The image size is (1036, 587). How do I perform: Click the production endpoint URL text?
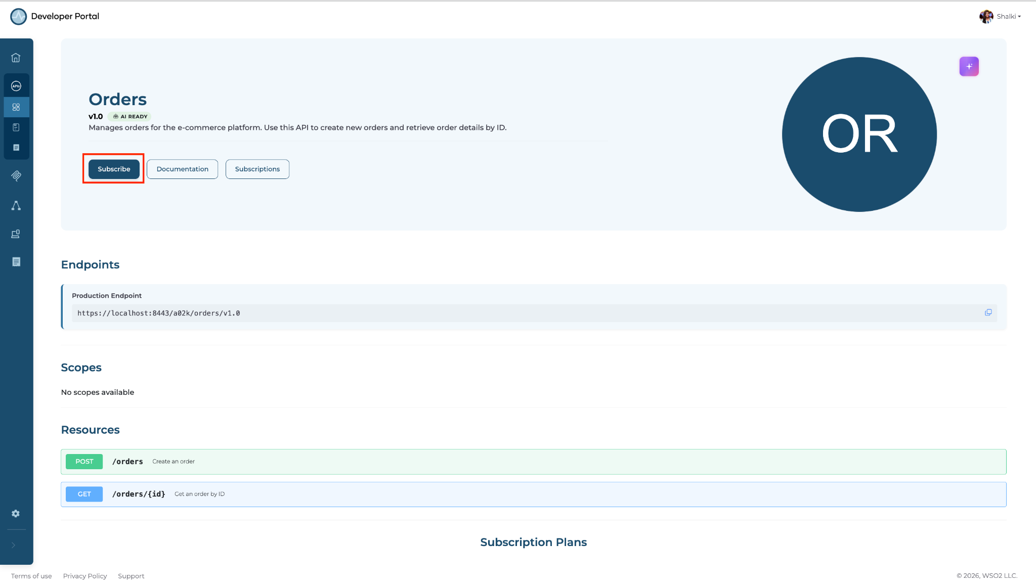tap(159, 313)
